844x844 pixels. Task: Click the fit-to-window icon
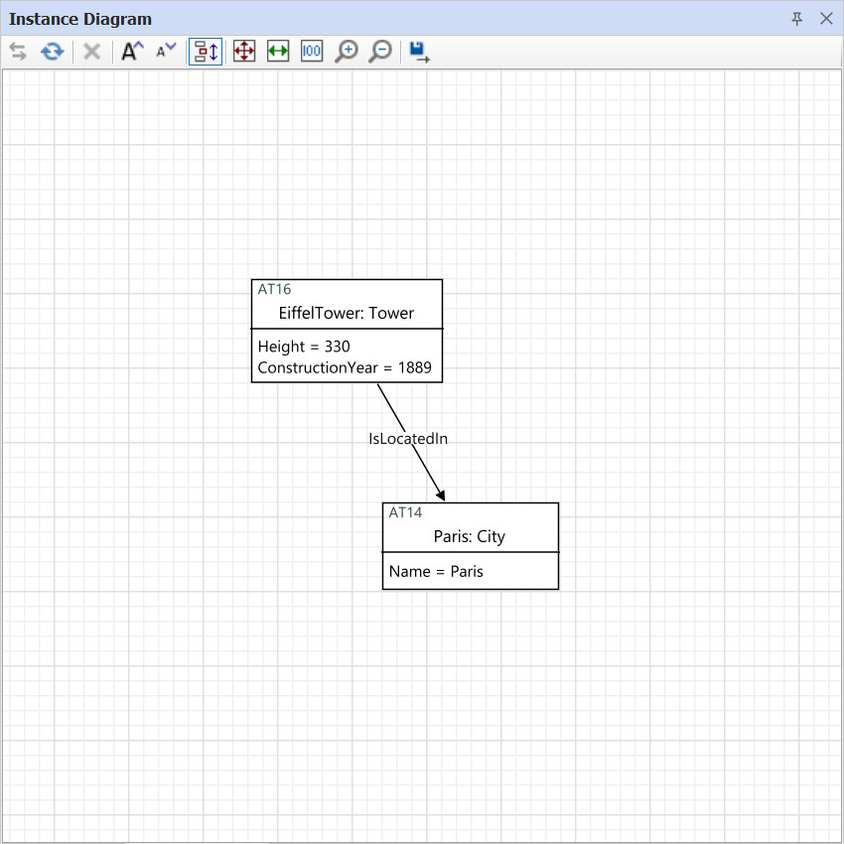point(244,52)
